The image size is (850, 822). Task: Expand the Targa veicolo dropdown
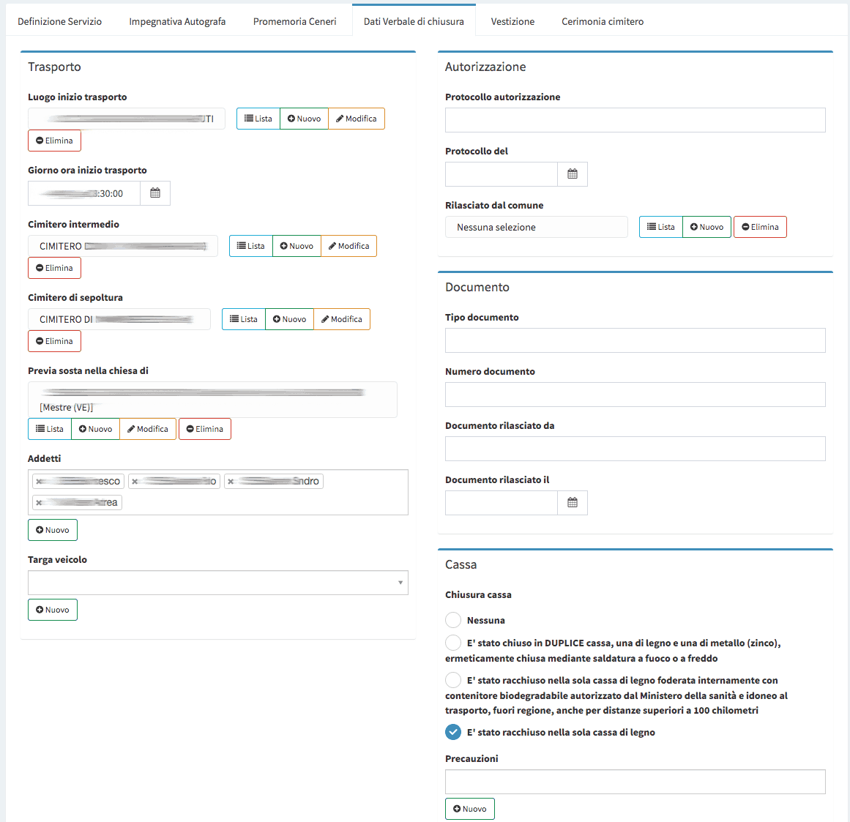click(x=217, y=583)
